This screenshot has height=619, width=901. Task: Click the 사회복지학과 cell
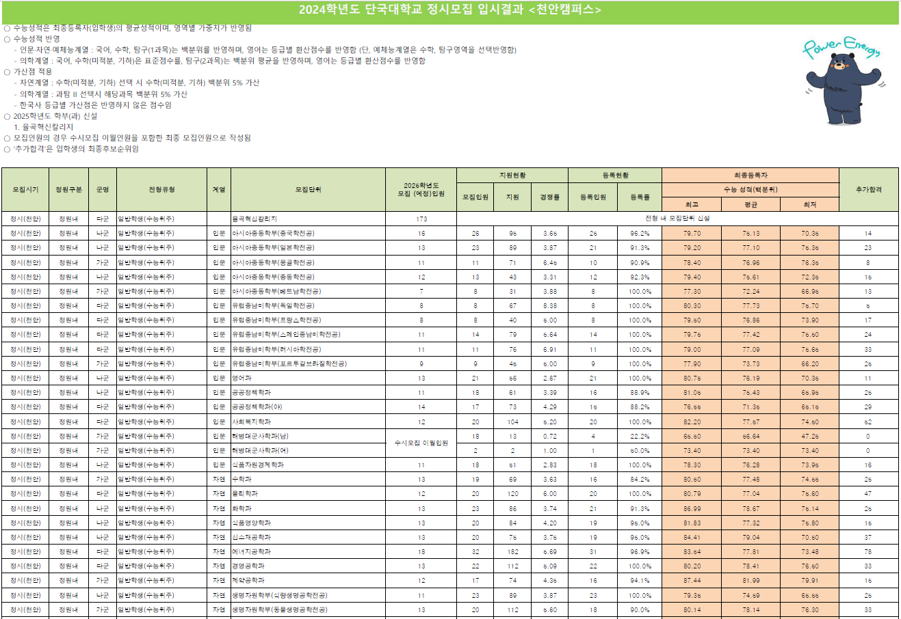[x=308, y=422]
